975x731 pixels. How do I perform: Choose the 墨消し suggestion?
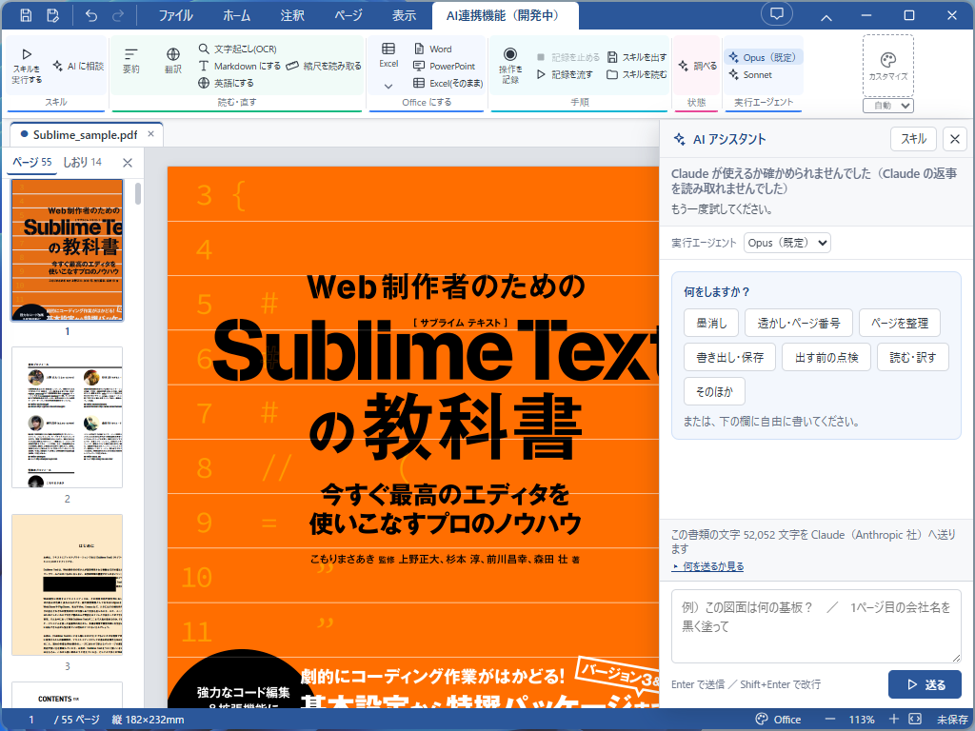point(711,323)
